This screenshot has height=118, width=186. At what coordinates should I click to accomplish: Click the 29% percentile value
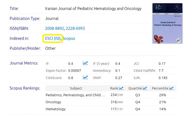point(162,95)
